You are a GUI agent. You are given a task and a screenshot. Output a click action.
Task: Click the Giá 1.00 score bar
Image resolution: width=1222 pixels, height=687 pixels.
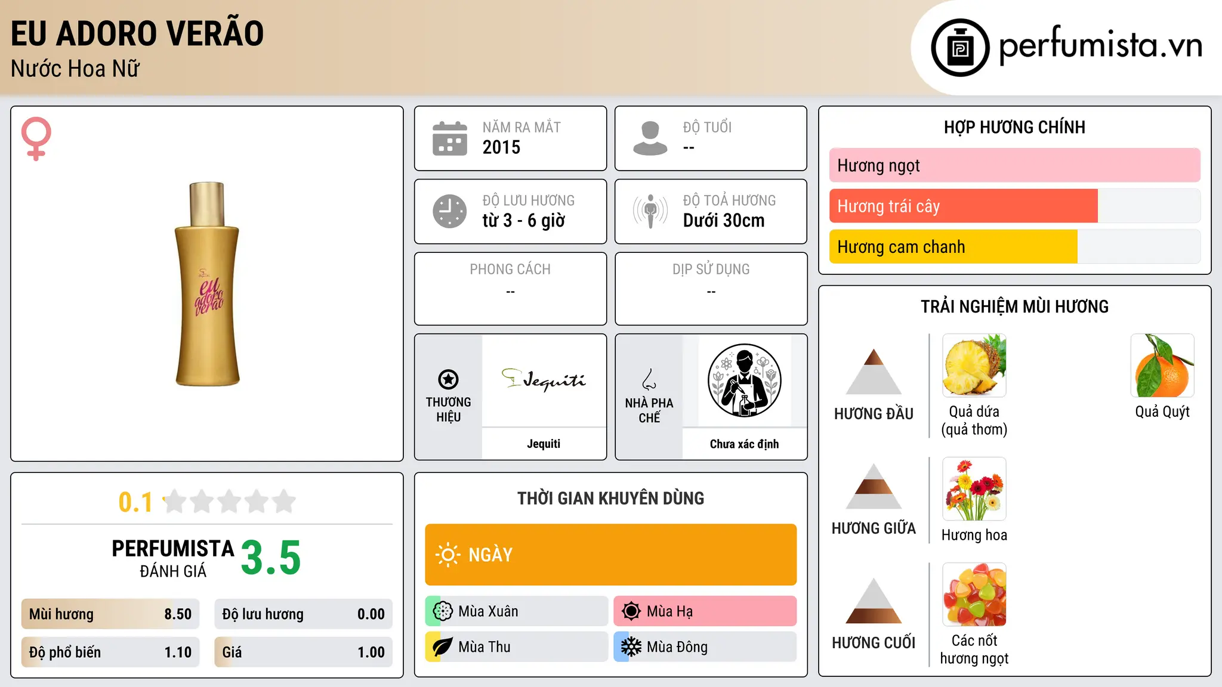pos(303,652)
